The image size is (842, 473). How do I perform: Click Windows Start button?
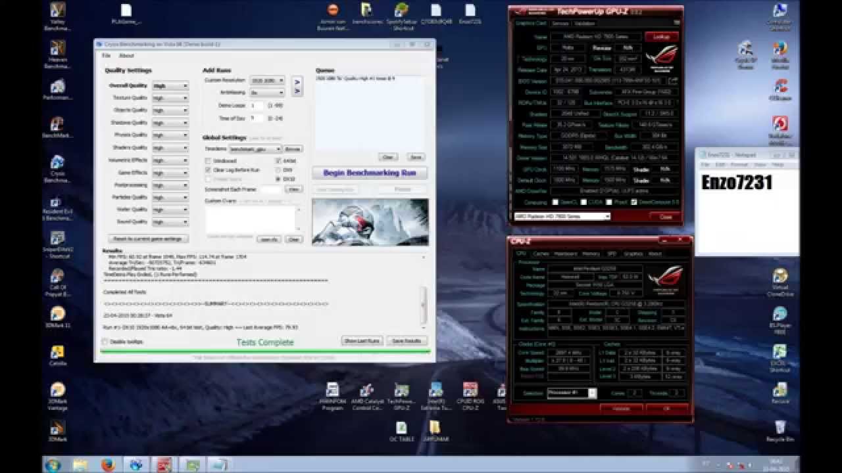pos(52,464)
